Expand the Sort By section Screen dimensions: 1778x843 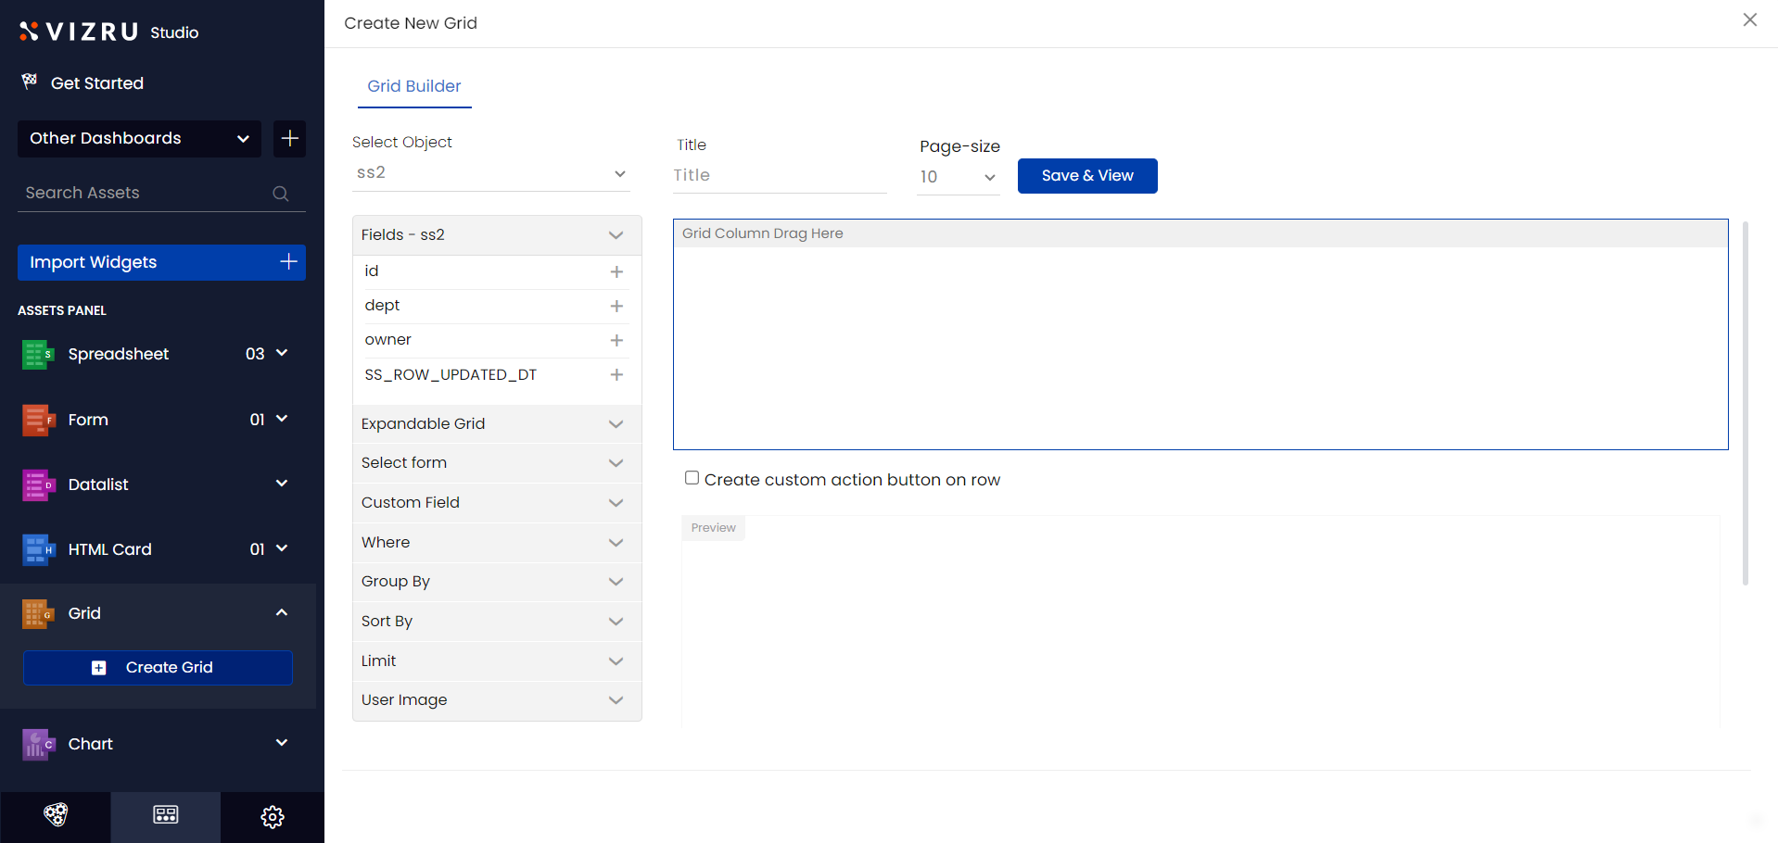pos(496,621)
